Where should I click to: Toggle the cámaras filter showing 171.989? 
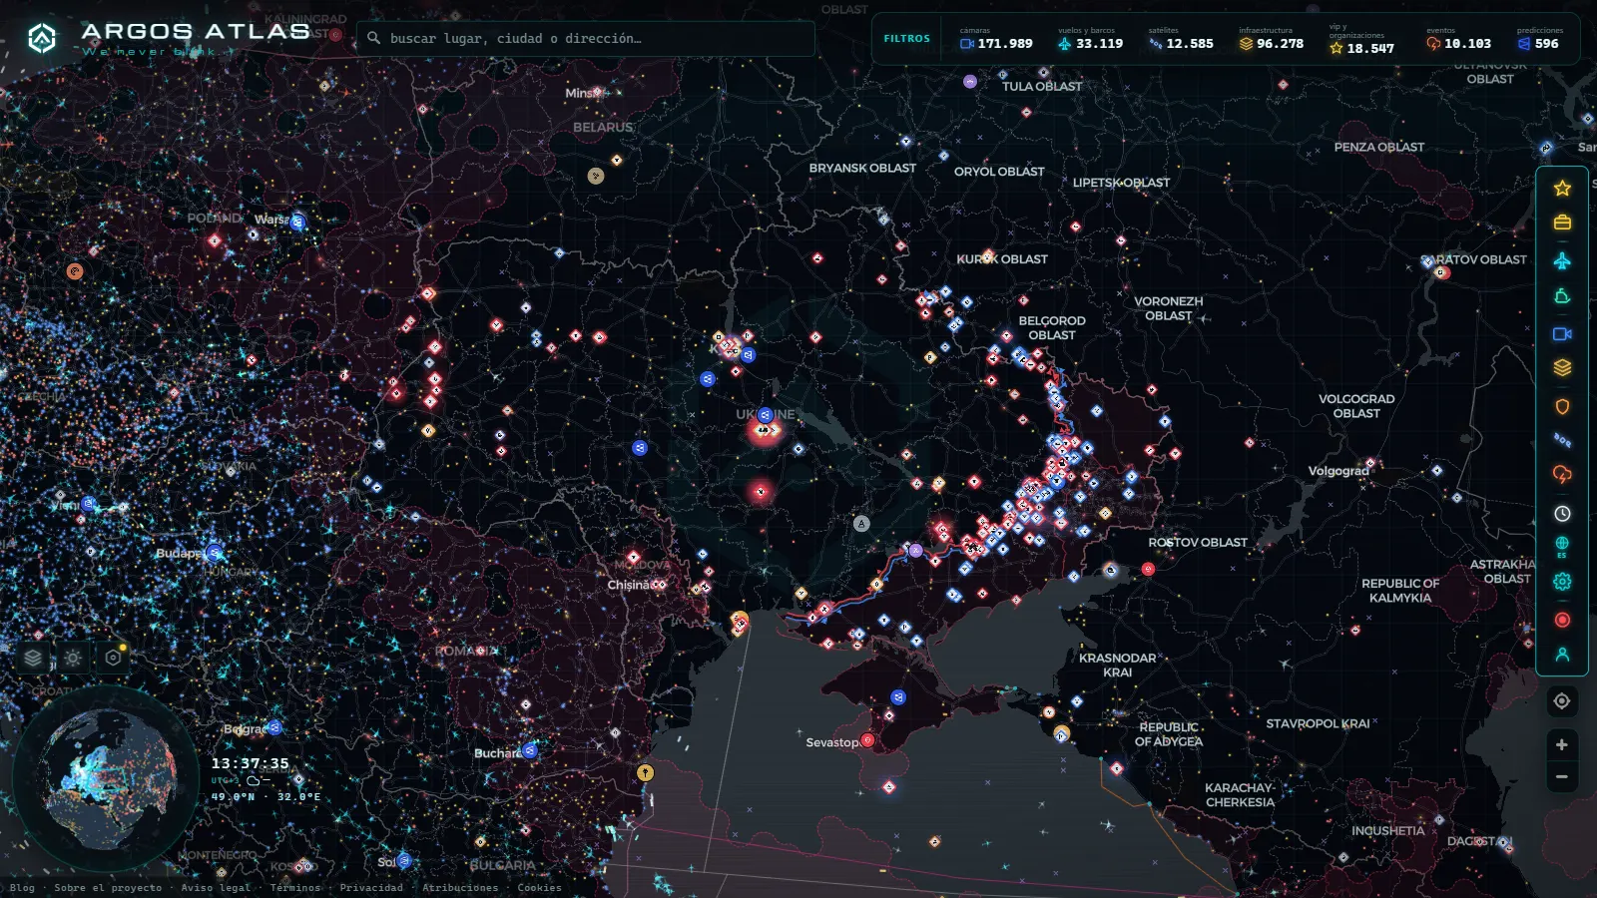click(x=996, y=39)
